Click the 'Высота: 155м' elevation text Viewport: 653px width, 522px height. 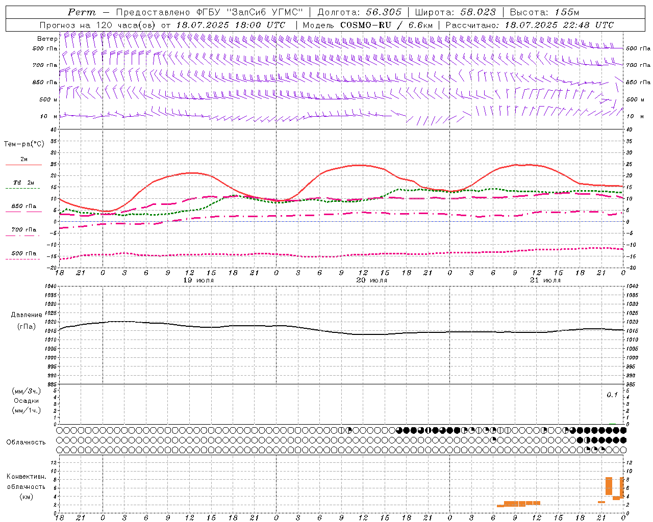pos(545,12)
